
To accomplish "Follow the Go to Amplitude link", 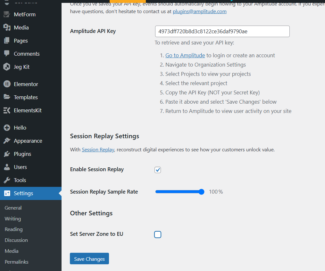I will [185, 55].
